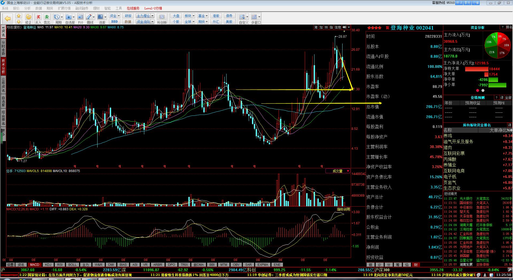513x280 pixels.
Task: Switch to the EXPMA indicator tab
Action: pyautogui.click(x=263, y=265)
